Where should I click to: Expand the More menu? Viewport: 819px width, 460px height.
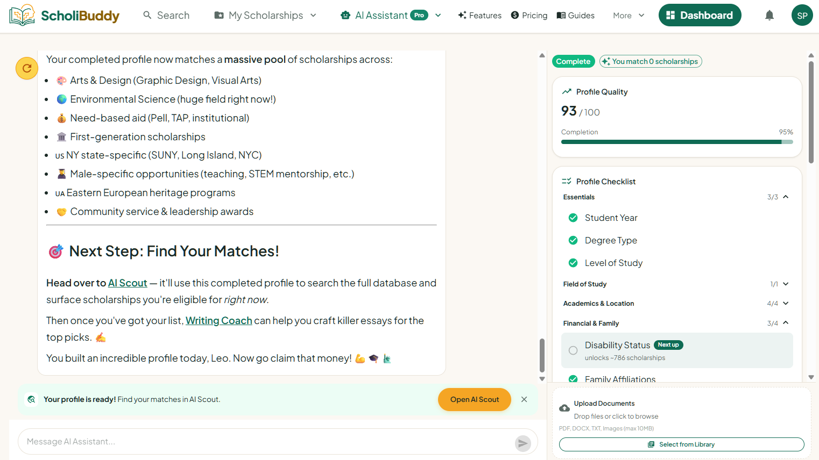(629, 16)
